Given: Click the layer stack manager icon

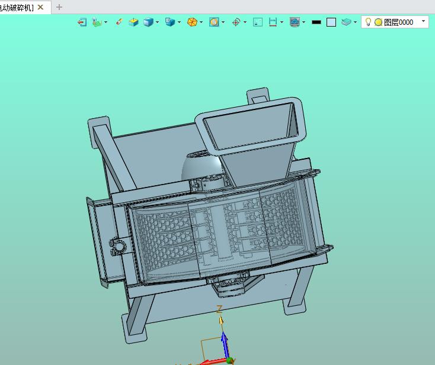Looking at the screenshot, I should click(346, 22).
